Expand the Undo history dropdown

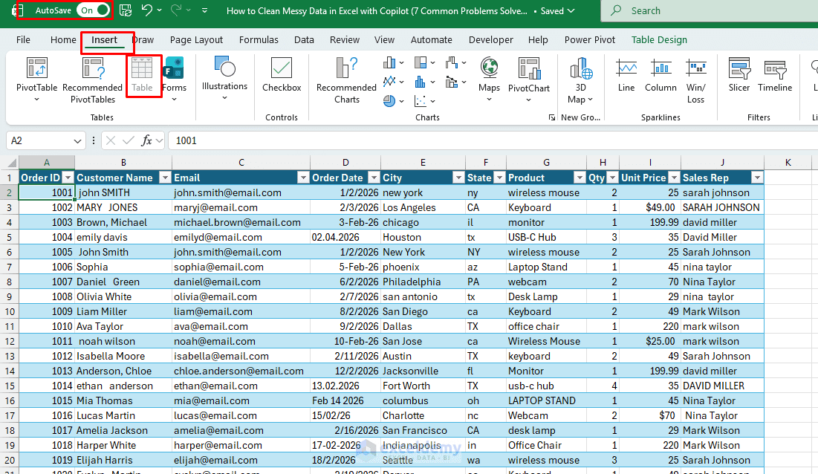[x=160, y=10]
